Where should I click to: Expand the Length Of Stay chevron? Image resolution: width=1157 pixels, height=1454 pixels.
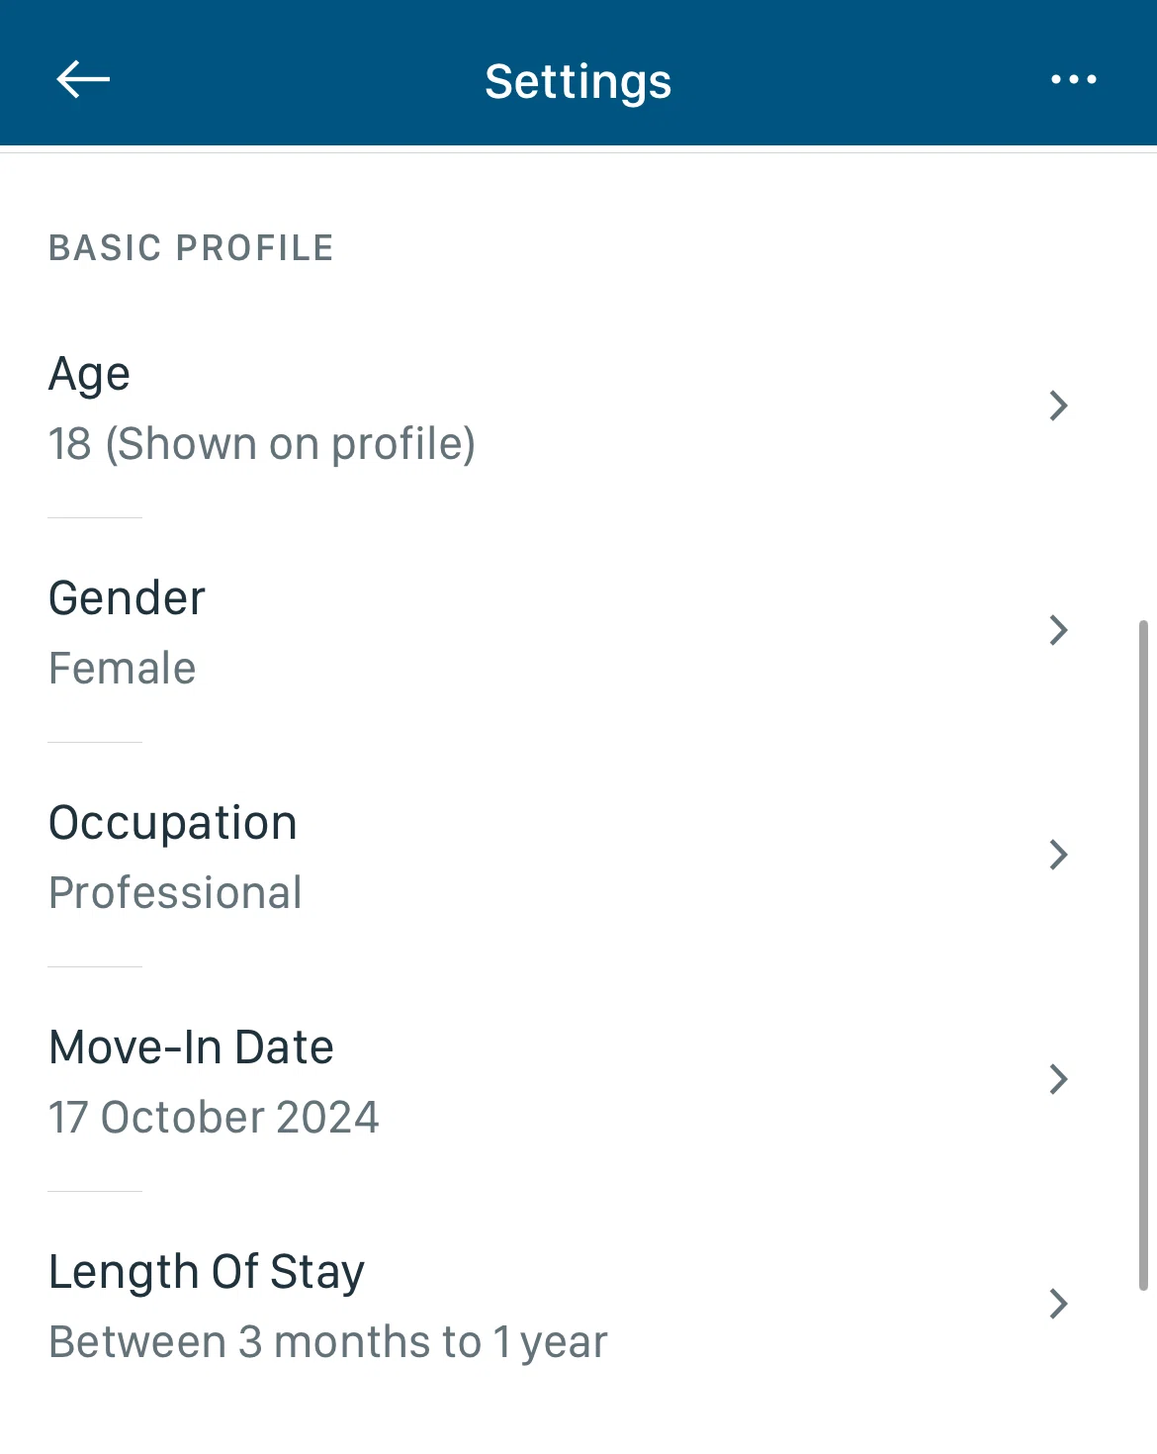click(1058, 1304)
